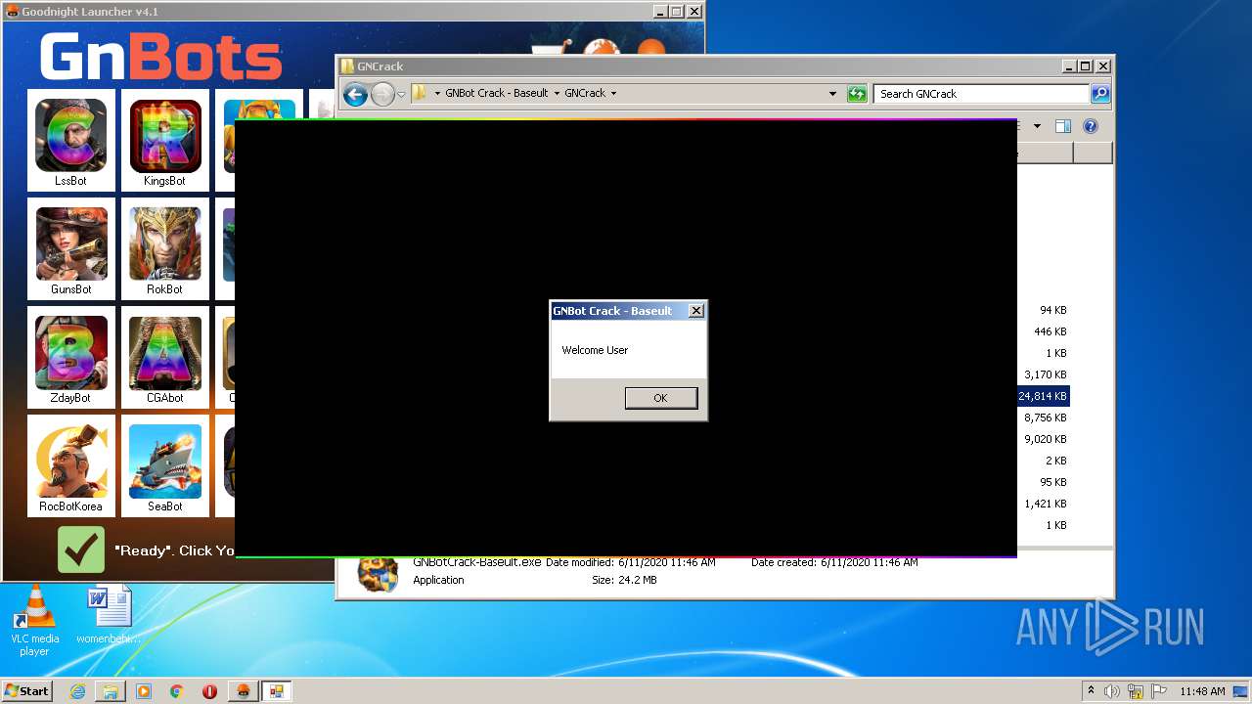Open the KingsBot game tile
Screen dimensions: 1252x704
click(164, 140)
